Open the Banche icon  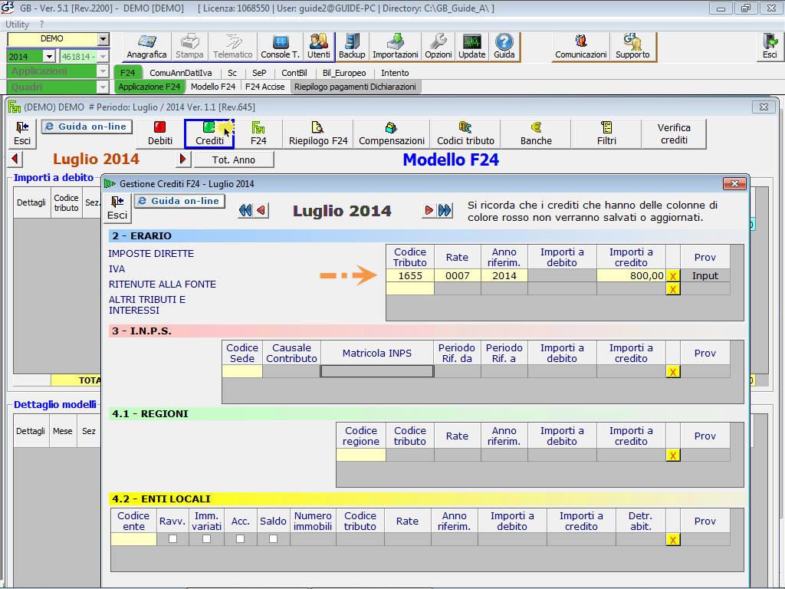536,133
